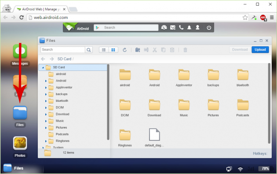The image size is (277, 174).
Task: Select airdroid in the folder tree
Action: point(61,74)
